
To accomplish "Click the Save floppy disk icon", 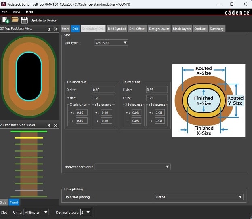I will click(x=24, y=20).
